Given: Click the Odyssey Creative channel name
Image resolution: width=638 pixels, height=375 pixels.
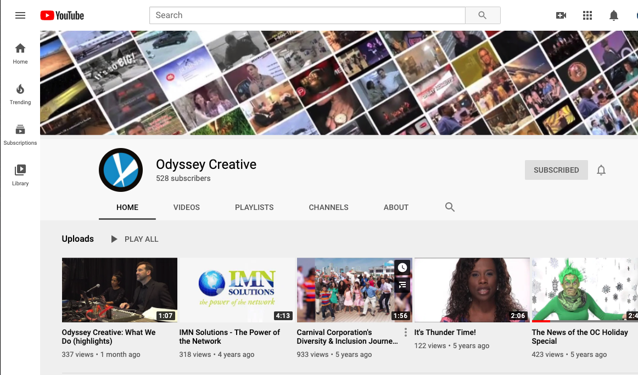Looking at the screenshot, I should click(x=206, y=164).
